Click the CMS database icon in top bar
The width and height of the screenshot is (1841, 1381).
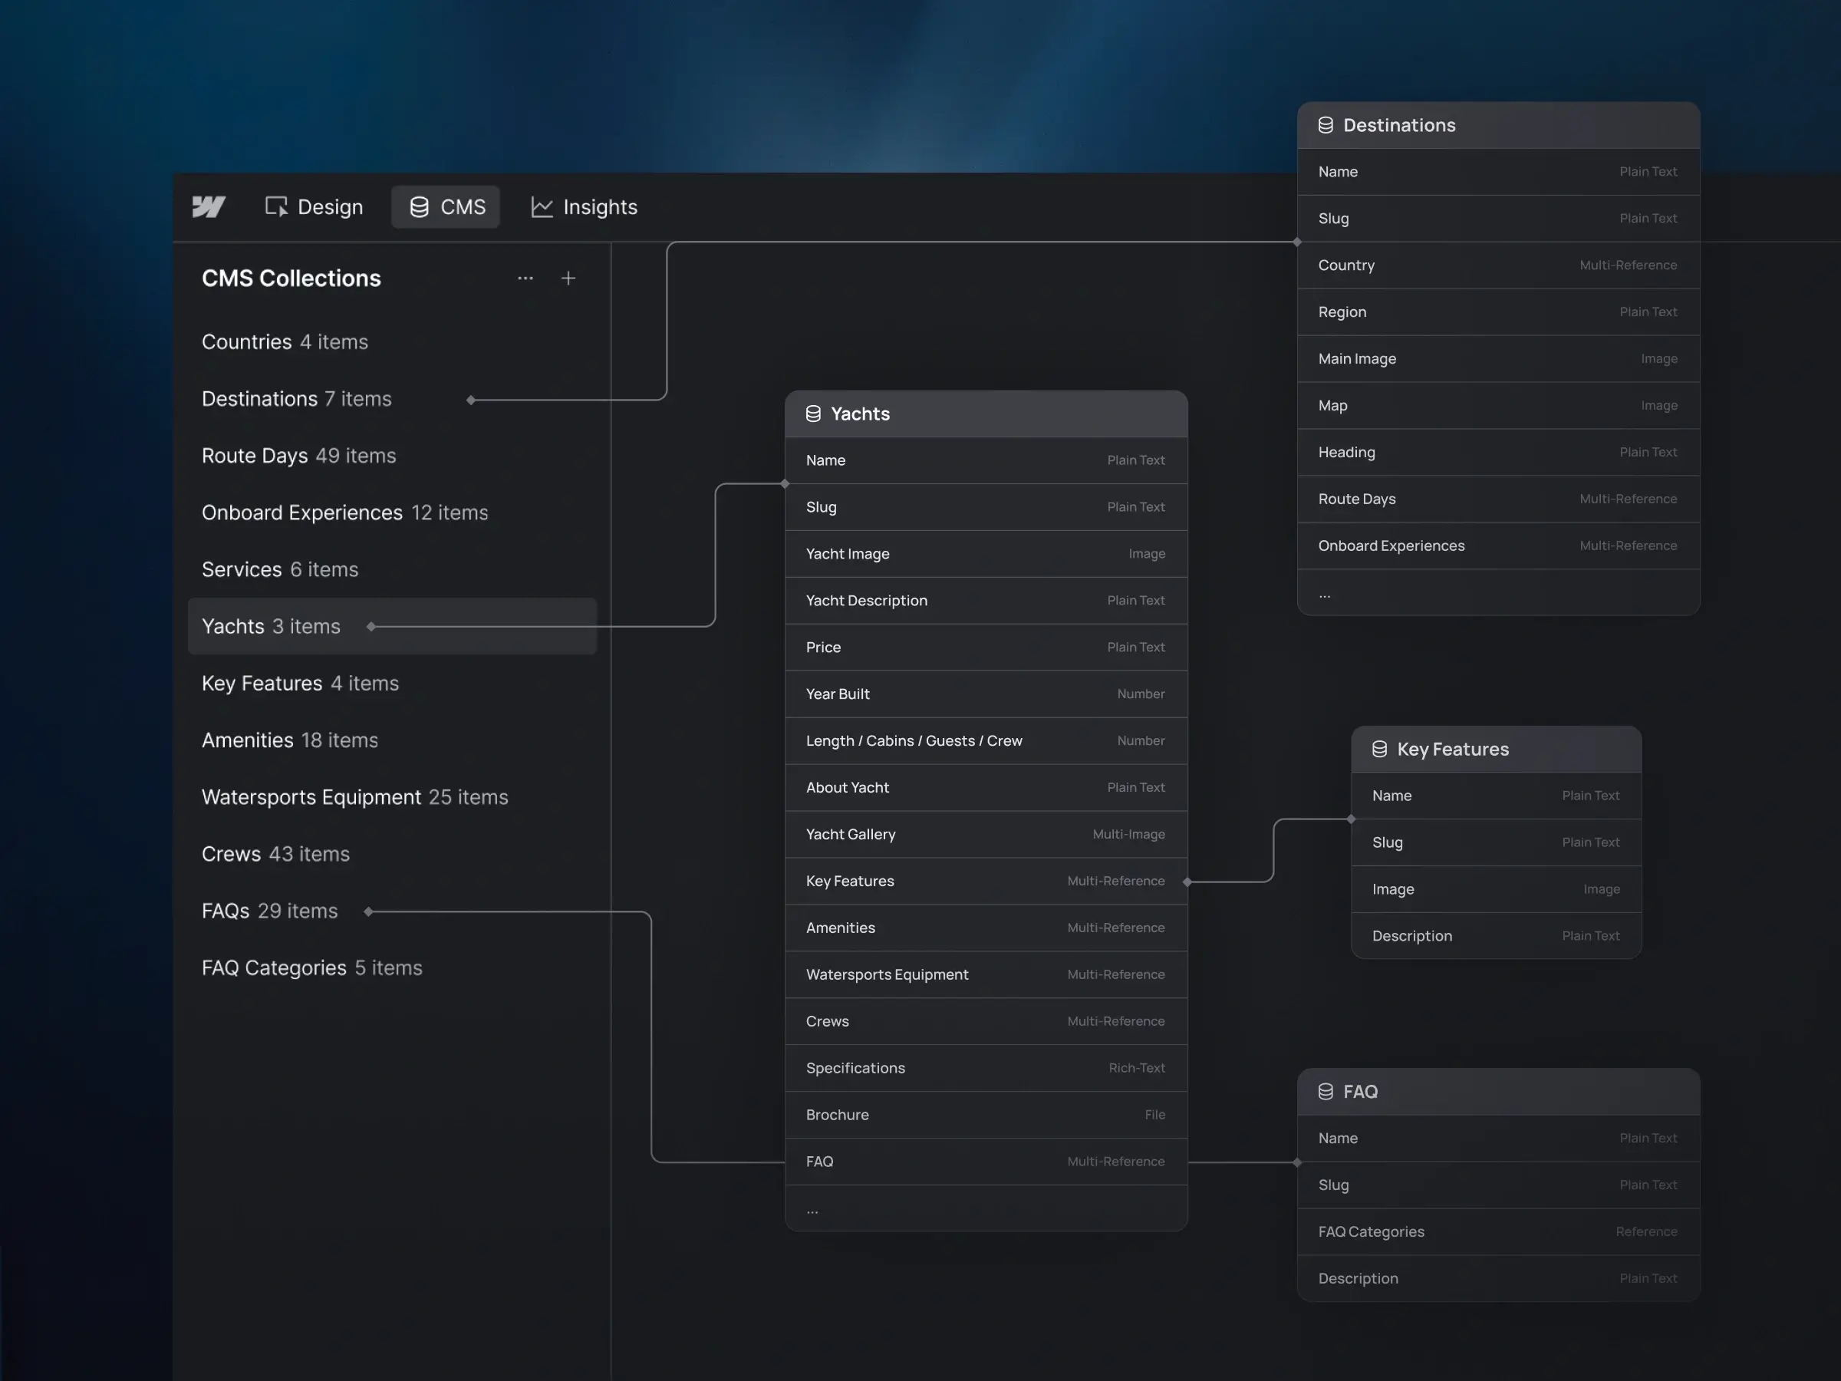pos(420,206)
